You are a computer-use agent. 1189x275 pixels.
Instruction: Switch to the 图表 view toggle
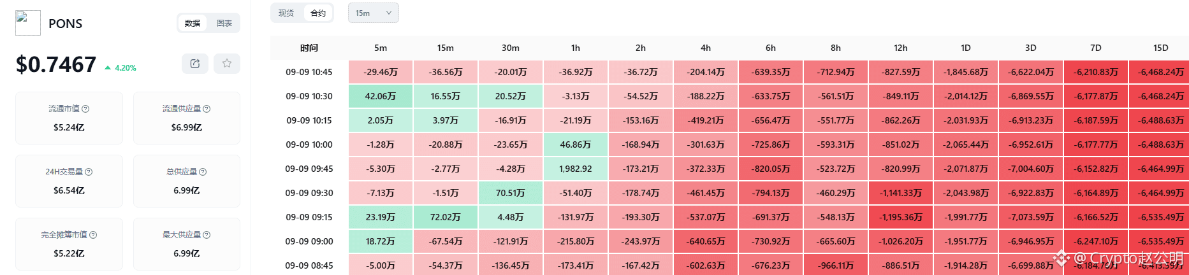[224, 23]
